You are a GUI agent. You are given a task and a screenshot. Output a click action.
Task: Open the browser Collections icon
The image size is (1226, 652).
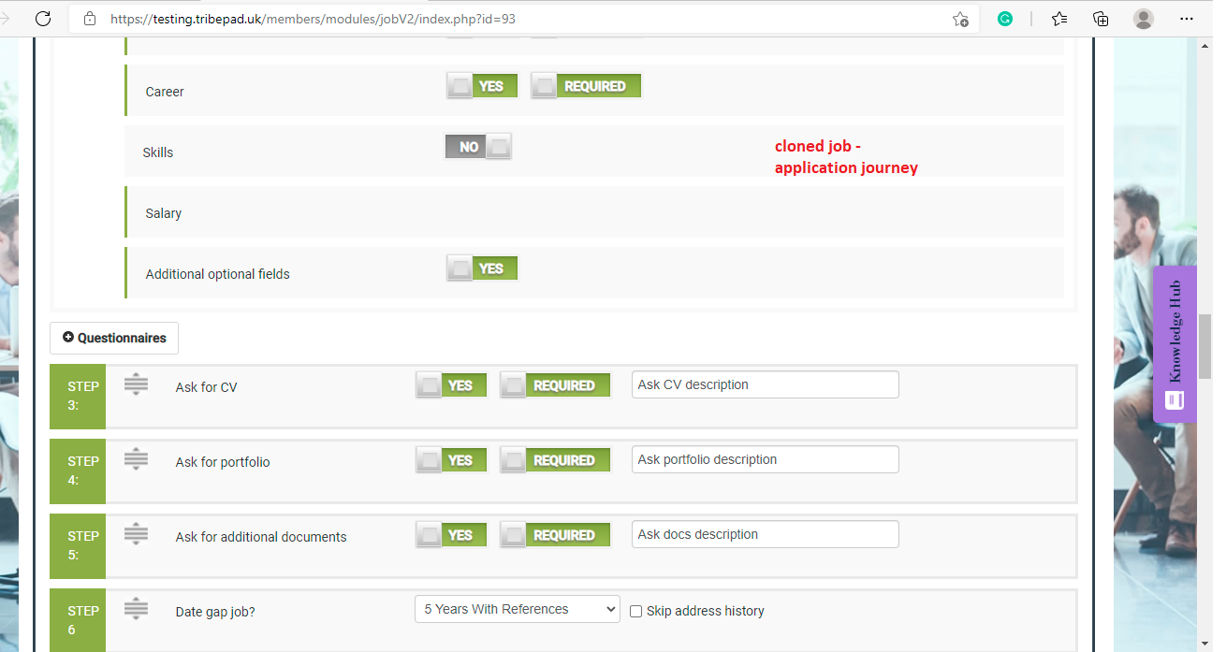(1101, 19)
